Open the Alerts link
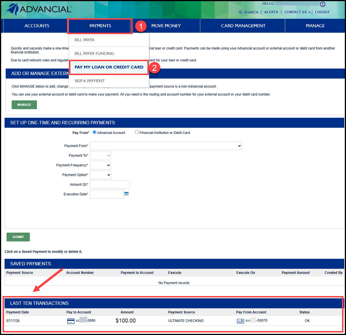346x335 pixels. point(271,12)
